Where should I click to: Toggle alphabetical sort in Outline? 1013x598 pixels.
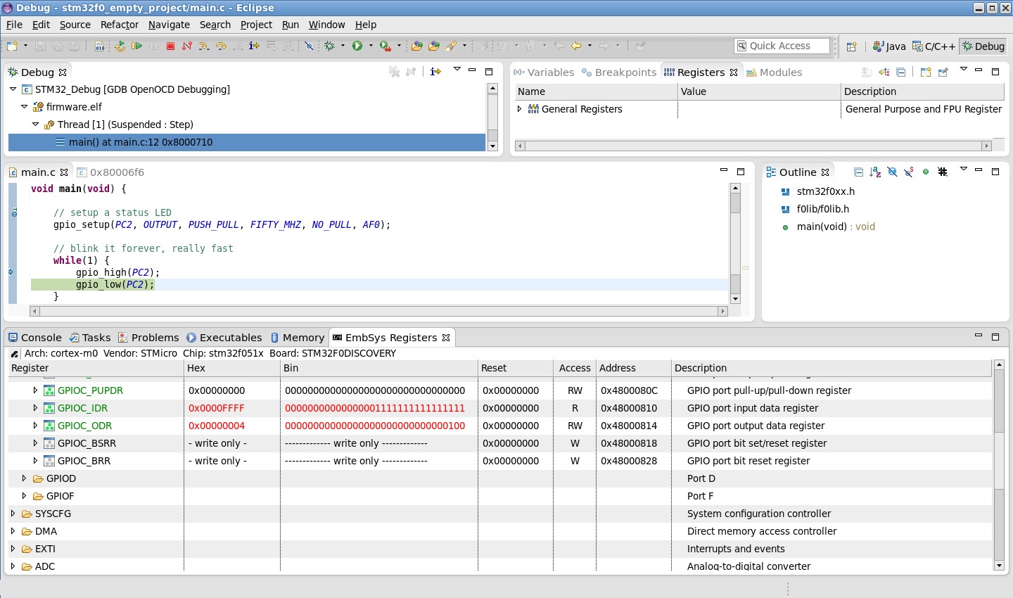875,172
